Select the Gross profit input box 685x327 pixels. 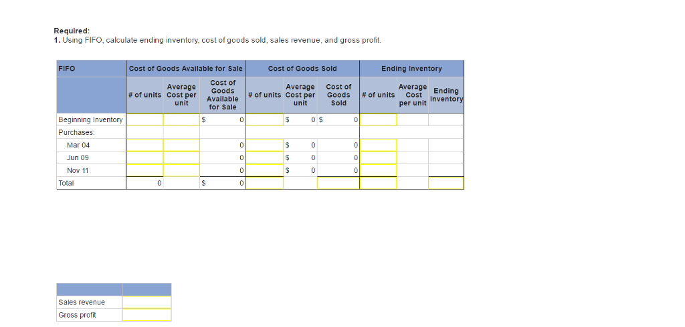146,315
